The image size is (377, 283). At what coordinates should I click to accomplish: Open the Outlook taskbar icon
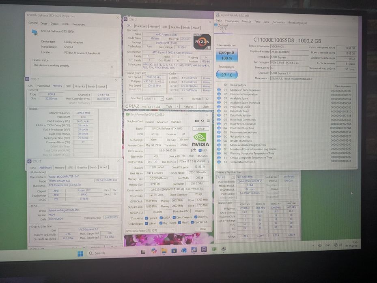pyautogui.click(x=184, y=250)
